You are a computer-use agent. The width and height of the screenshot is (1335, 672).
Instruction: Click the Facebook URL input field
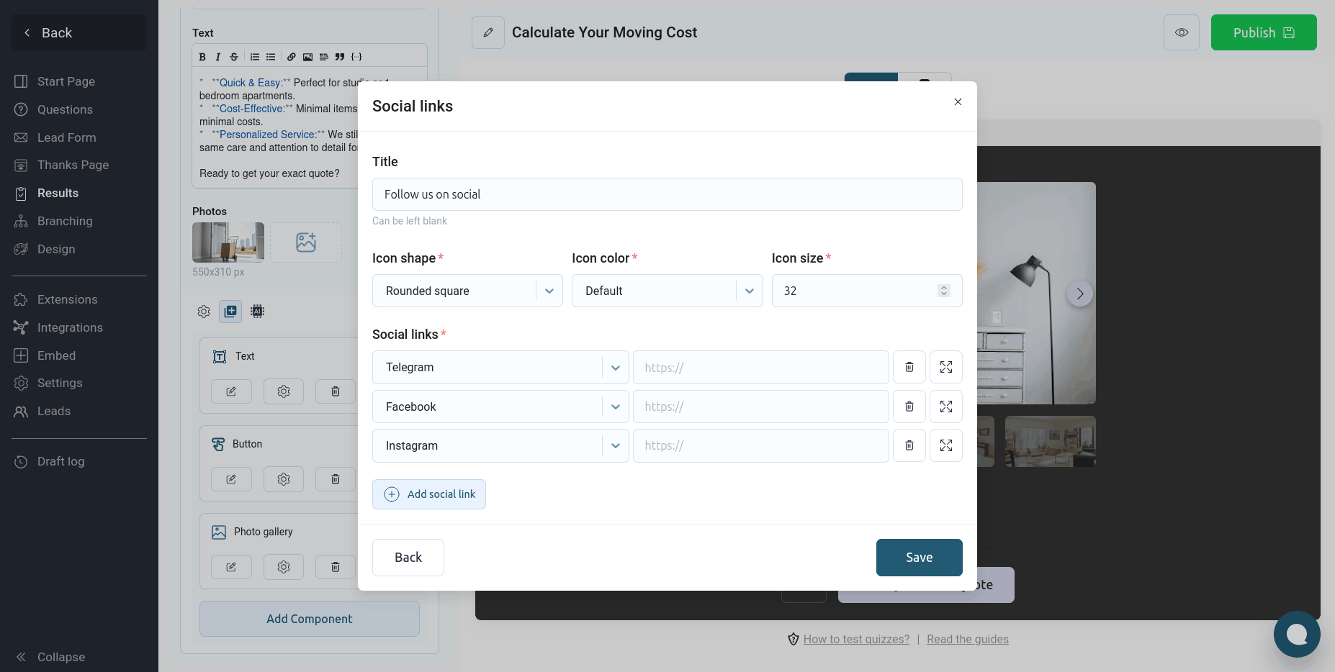pos(760,407)
